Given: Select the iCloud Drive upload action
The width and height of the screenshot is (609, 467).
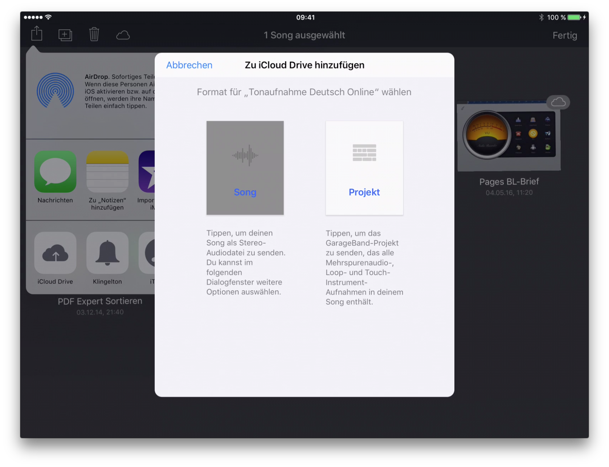Looking at the screenshot, I should point(55,253).
